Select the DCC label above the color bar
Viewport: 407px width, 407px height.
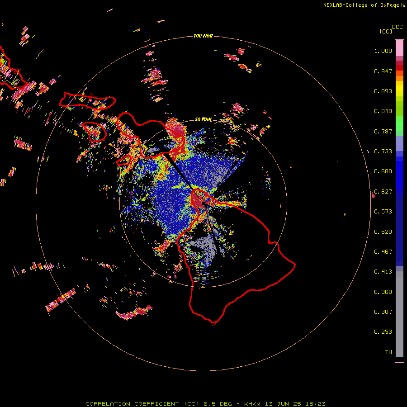click(x=398, y=27)
